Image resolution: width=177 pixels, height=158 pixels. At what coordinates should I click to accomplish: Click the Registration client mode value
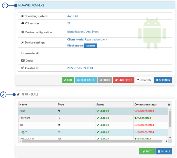coord(96,40)
